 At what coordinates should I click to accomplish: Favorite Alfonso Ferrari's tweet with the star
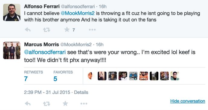pos(67,29)
